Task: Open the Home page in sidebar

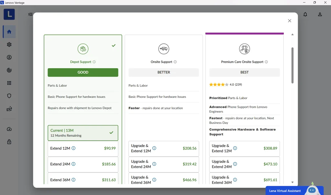Action: click(9, 32)
